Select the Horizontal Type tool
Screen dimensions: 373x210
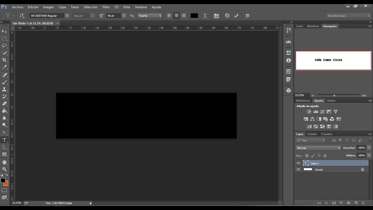coord(4,140)
